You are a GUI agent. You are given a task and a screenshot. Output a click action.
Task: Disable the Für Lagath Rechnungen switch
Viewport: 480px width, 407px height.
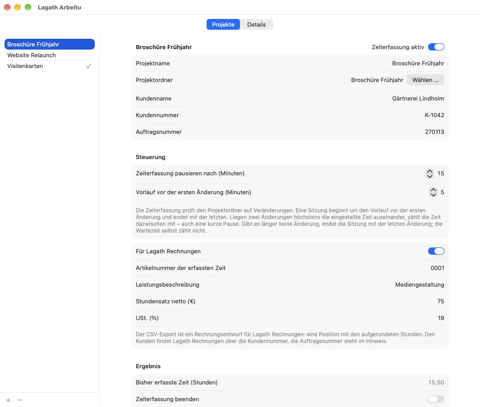(x=436, y=252)
